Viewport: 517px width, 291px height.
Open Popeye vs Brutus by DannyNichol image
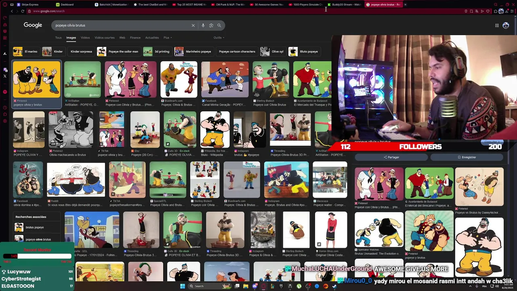click(x=479, y=187)
